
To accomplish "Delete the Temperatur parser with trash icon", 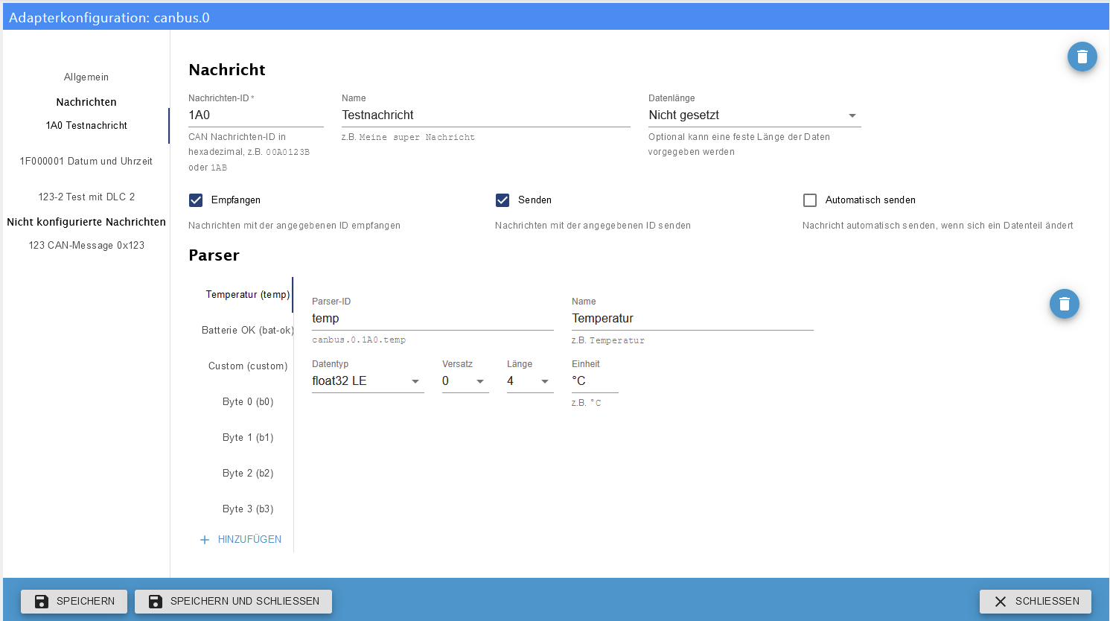I will point(1064,304).
